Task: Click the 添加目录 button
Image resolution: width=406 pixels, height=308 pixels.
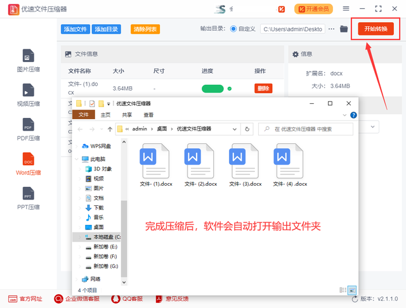Action: click(x=106, y=29)
